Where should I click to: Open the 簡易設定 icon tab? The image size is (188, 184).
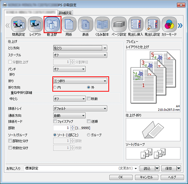[x=19, y=24]
